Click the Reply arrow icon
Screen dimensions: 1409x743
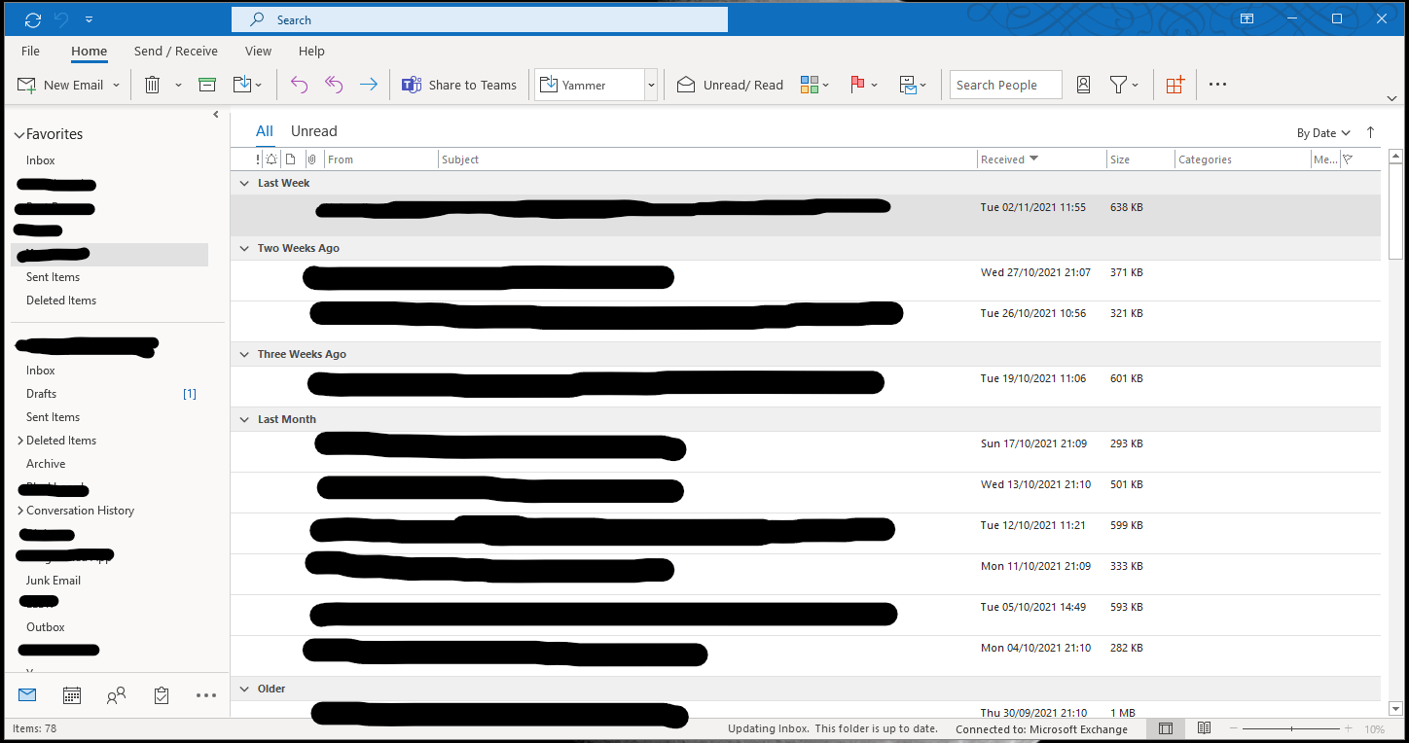pyautogui.click(x=299, y=85)
